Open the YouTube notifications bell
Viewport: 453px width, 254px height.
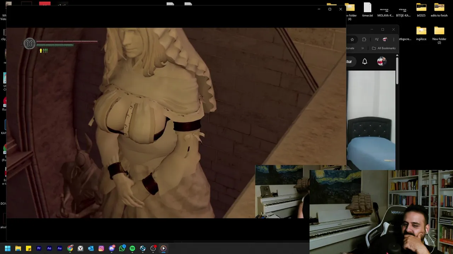(x=365, y=61)
